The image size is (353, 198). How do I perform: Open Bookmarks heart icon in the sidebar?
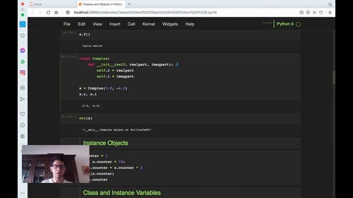pos(23,114)
